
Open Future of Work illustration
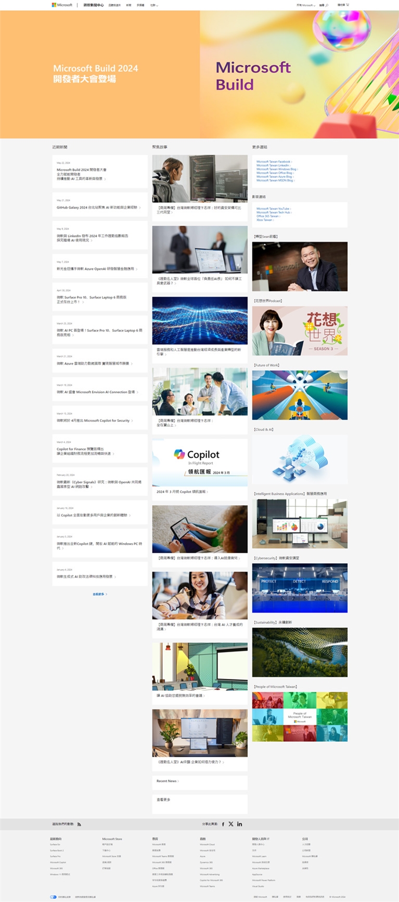pyautogui.click(x=300, y=395)
